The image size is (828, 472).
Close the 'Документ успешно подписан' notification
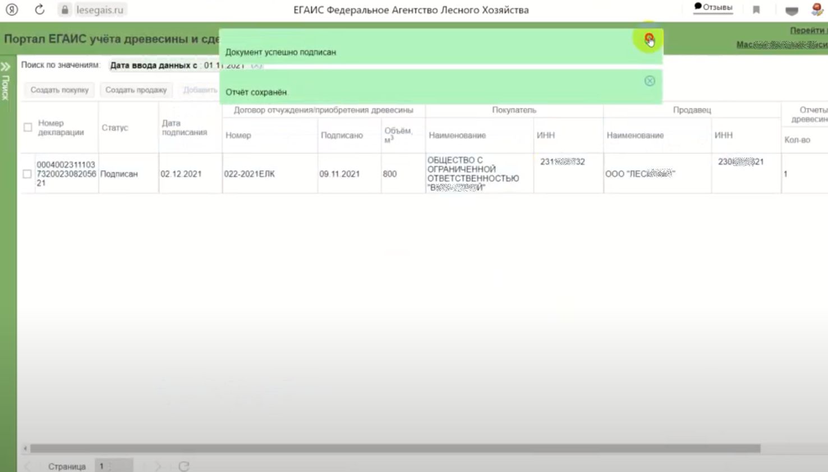[x=649, y=39]
